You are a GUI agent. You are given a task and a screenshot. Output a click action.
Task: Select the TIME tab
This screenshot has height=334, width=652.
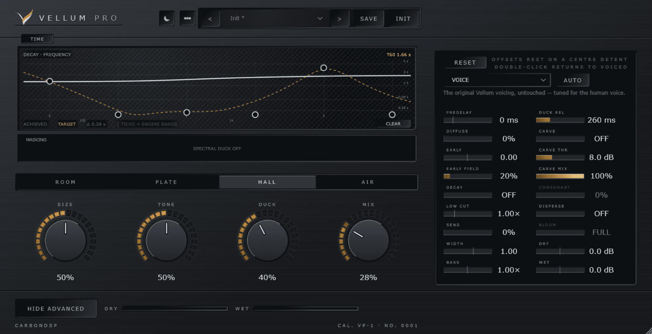point(37,39)
